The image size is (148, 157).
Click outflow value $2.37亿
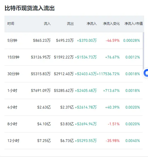pyautogui.click(x=67, y=107)
